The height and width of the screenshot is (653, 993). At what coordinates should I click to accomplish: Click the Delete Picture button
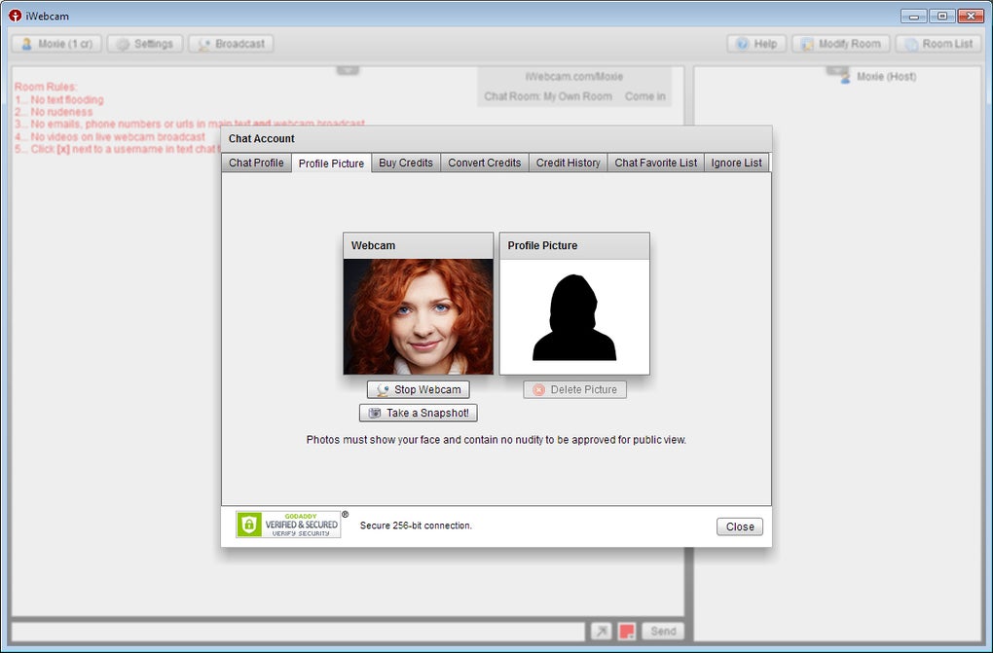click(574, 389)
